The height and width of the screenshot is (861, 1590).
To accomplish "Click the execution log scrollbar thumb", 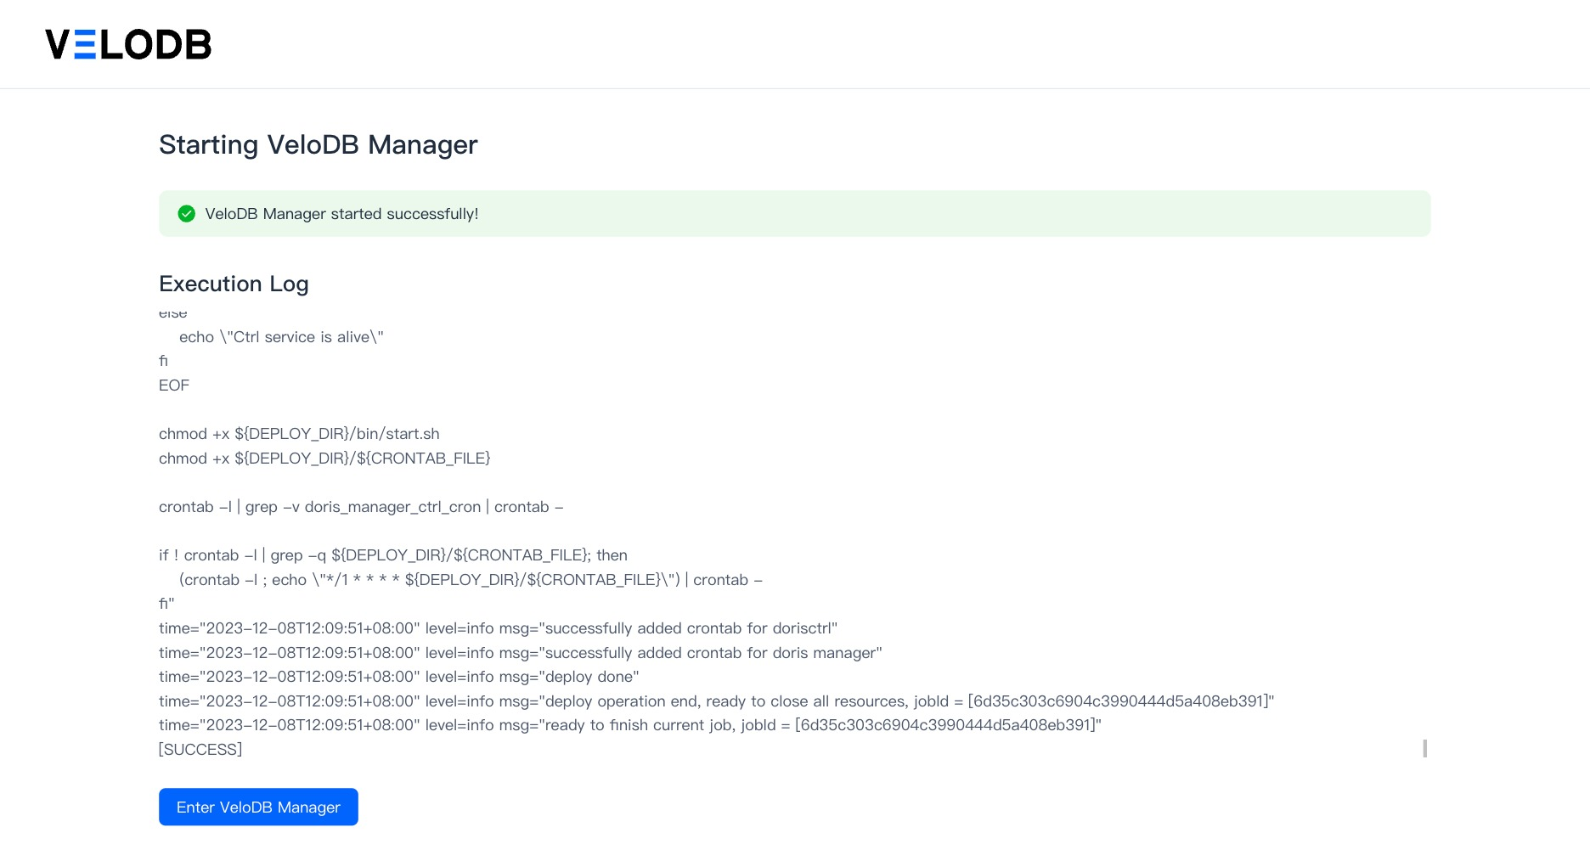I will (1424, 748).
